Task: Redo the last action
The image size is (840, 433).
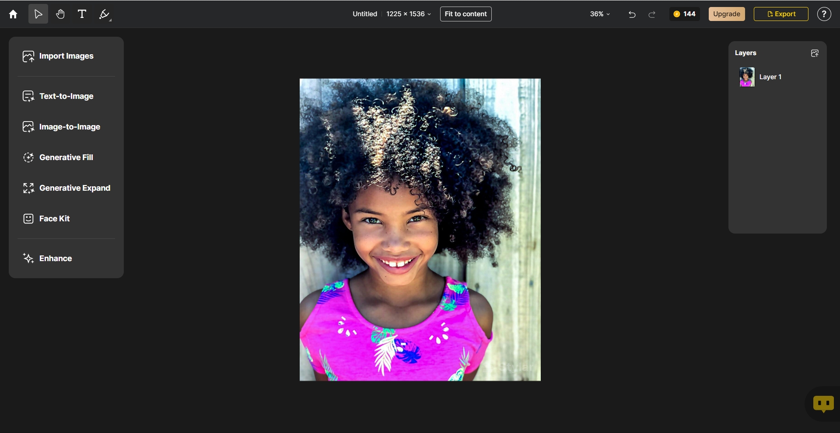Action: tap(651, 14)
